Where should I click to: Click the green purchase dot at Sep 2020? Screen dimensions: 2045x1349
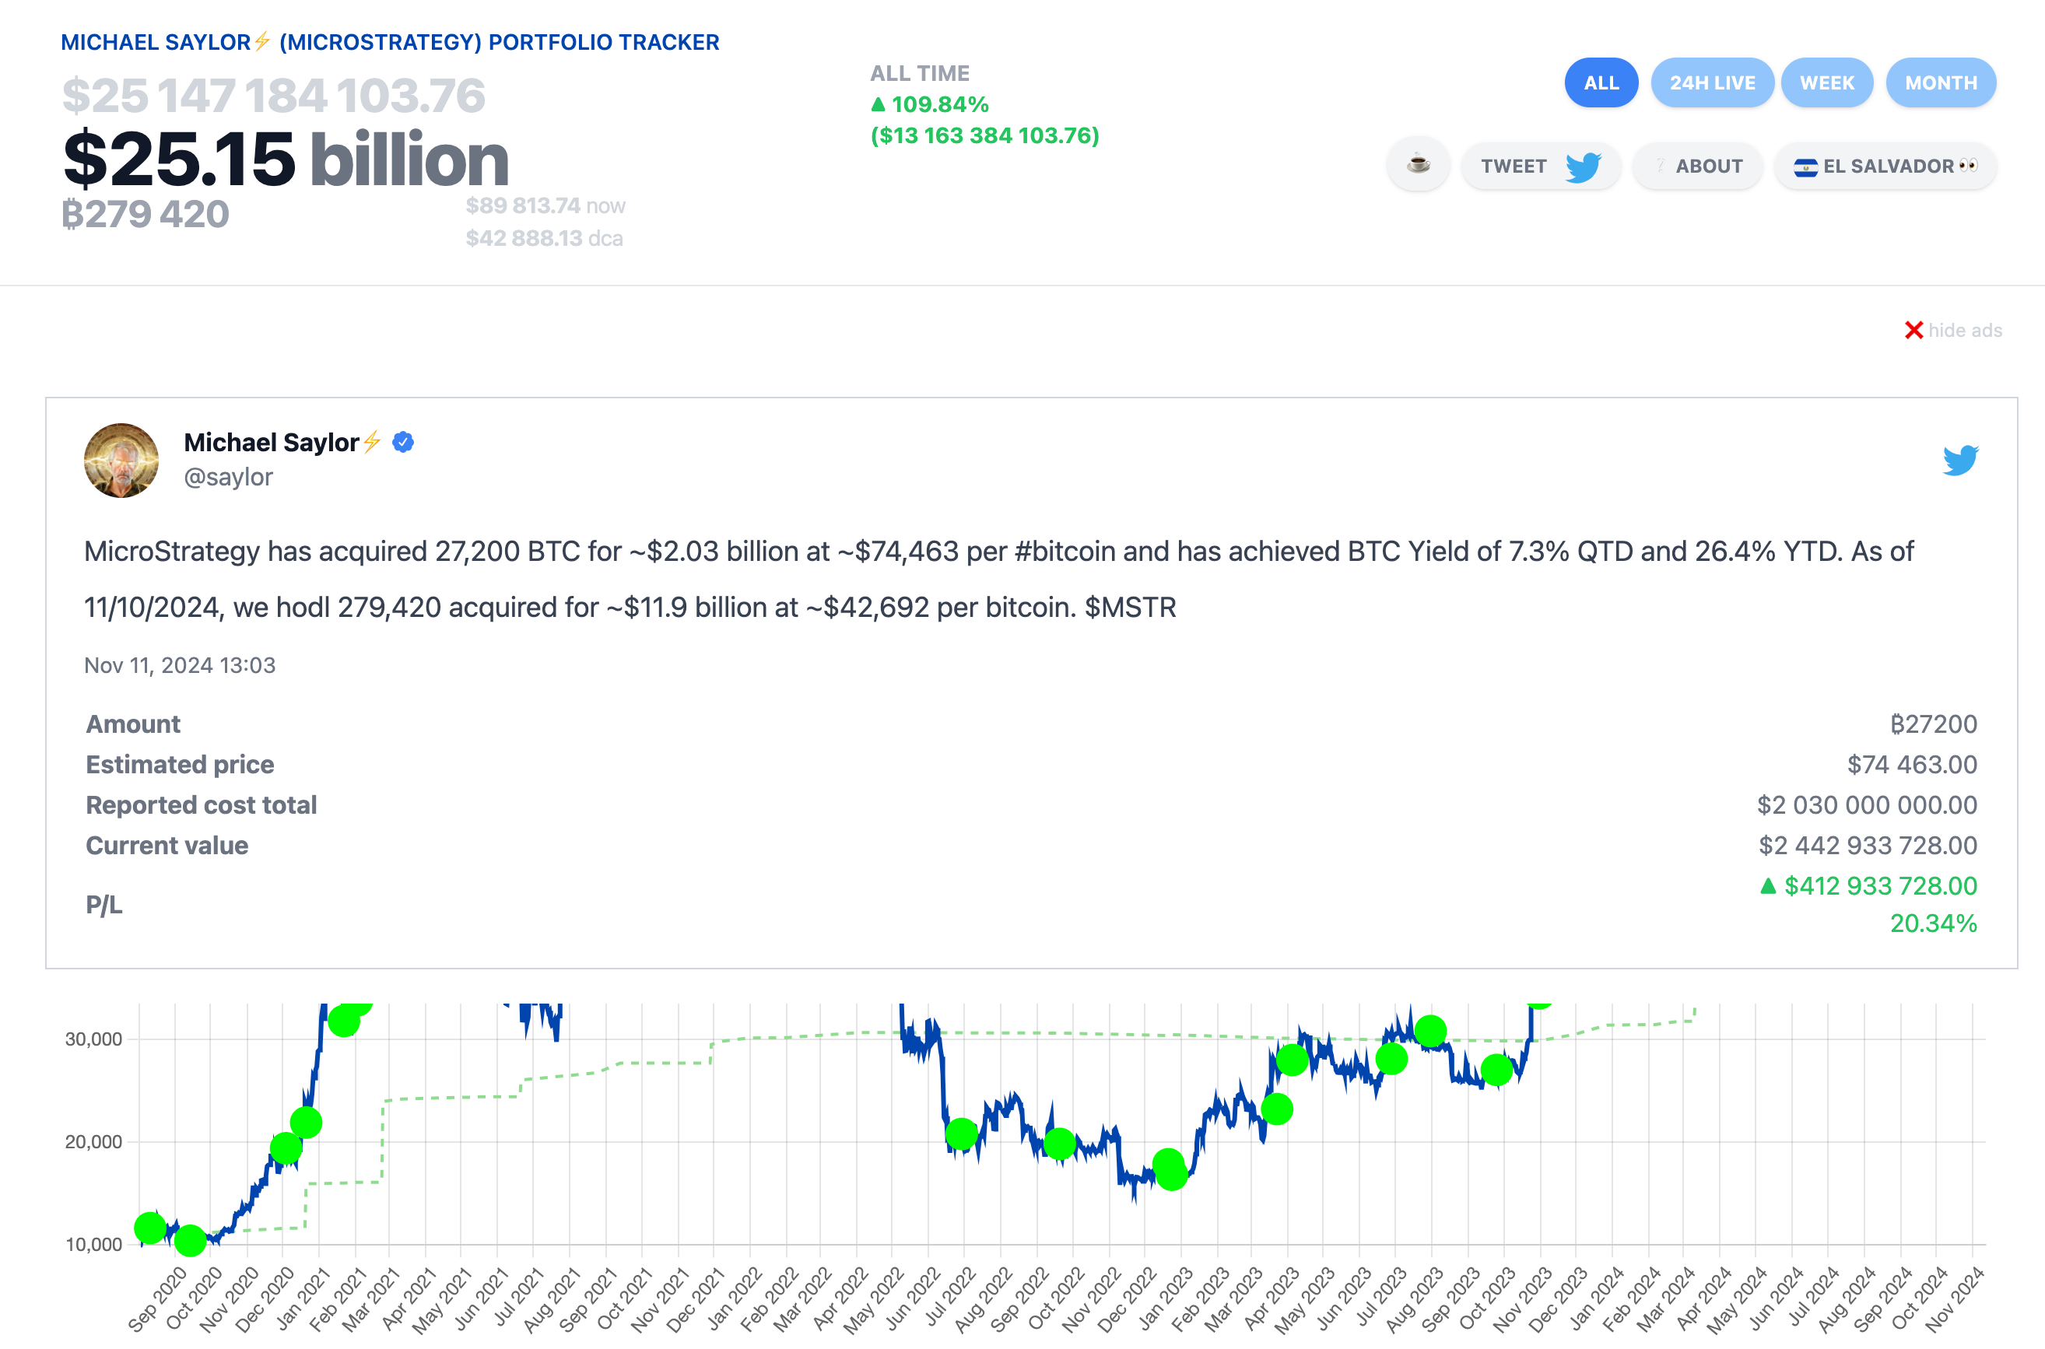(150, 1228)
